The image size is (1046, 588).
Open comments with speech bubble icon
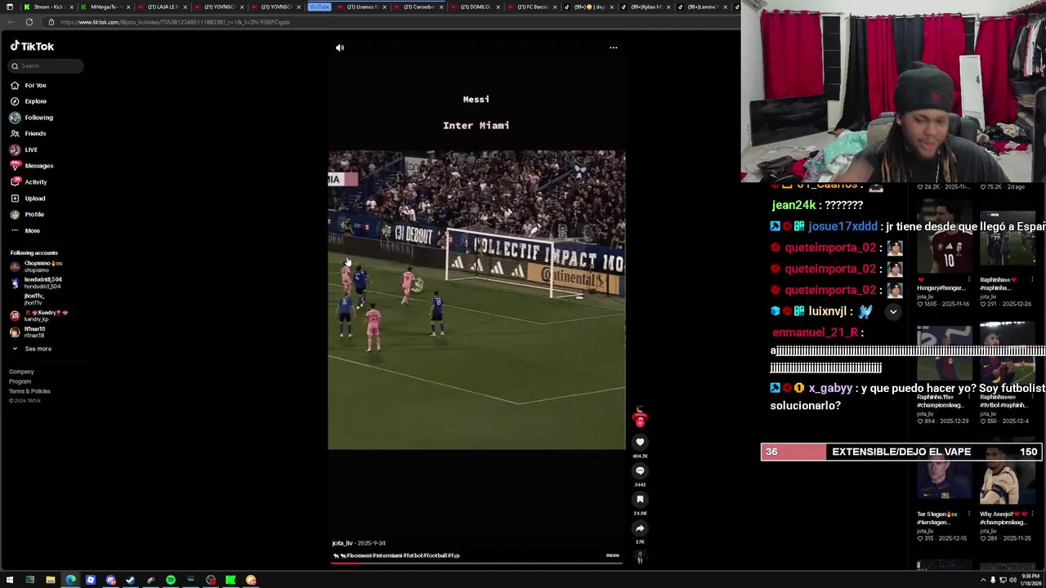click(640, 470)
